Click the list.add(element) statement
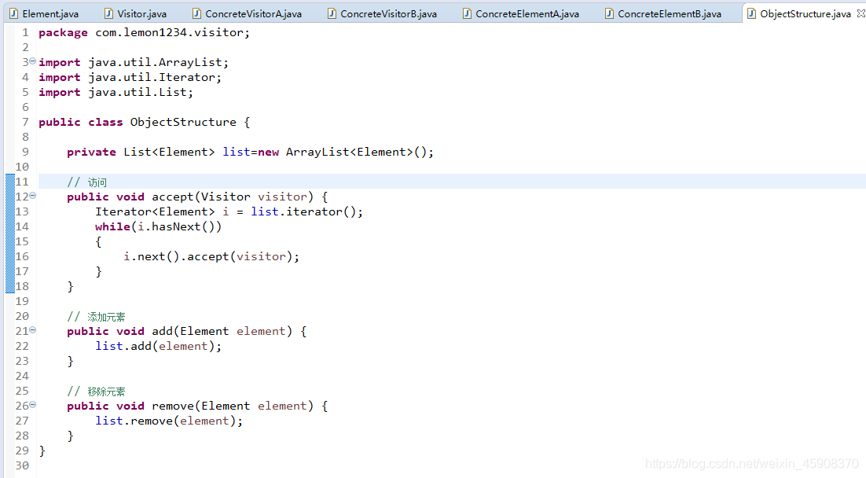This screenshot has width=866, height=478. tap(158, 346)
